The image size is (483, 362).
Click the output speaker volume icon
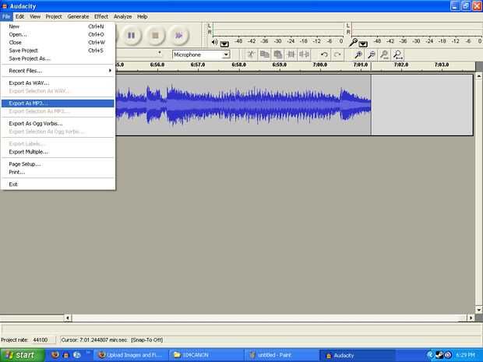[215, 42]
